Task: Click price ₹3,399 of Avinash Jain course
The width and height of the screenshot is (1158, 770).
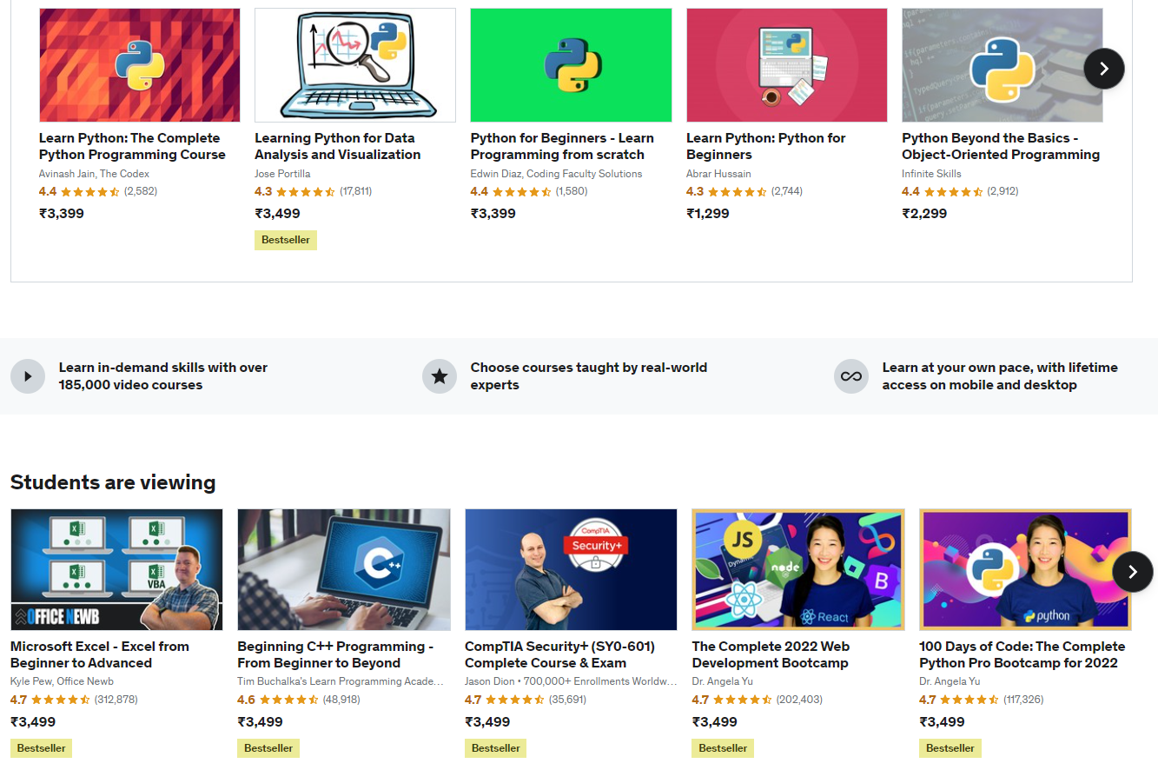Action: (x=62, y=213)
